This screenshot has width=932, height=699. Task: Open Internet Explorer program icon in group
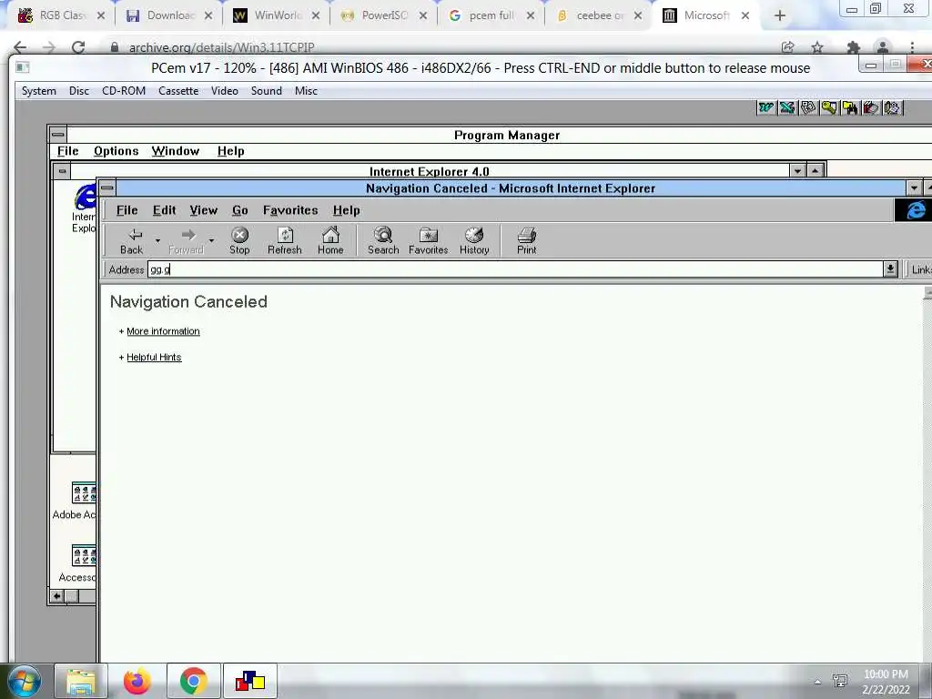pos(85,208)
